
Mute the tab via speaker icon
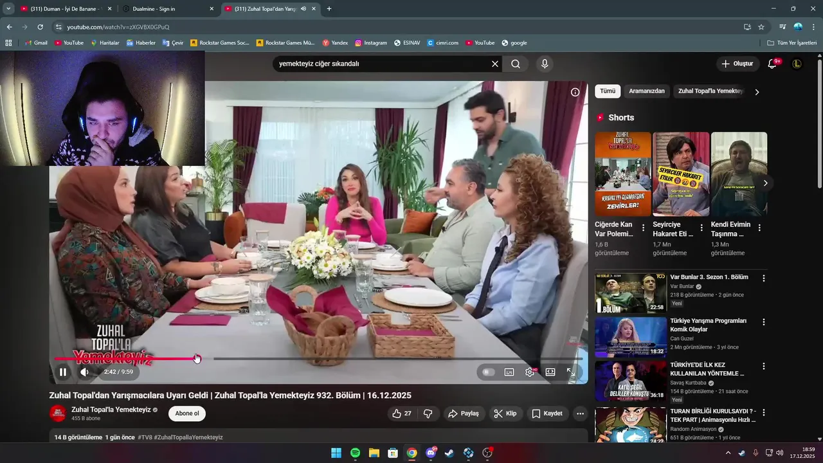click(303, 9)
